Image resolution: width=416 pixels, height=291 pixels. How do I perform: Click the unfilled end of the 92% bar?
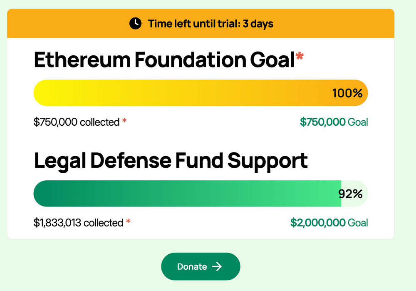pos(354,194)
